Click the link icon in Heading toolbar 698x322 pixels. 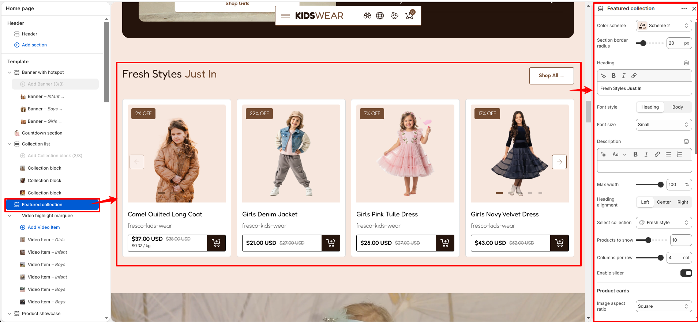pos(634,76)
